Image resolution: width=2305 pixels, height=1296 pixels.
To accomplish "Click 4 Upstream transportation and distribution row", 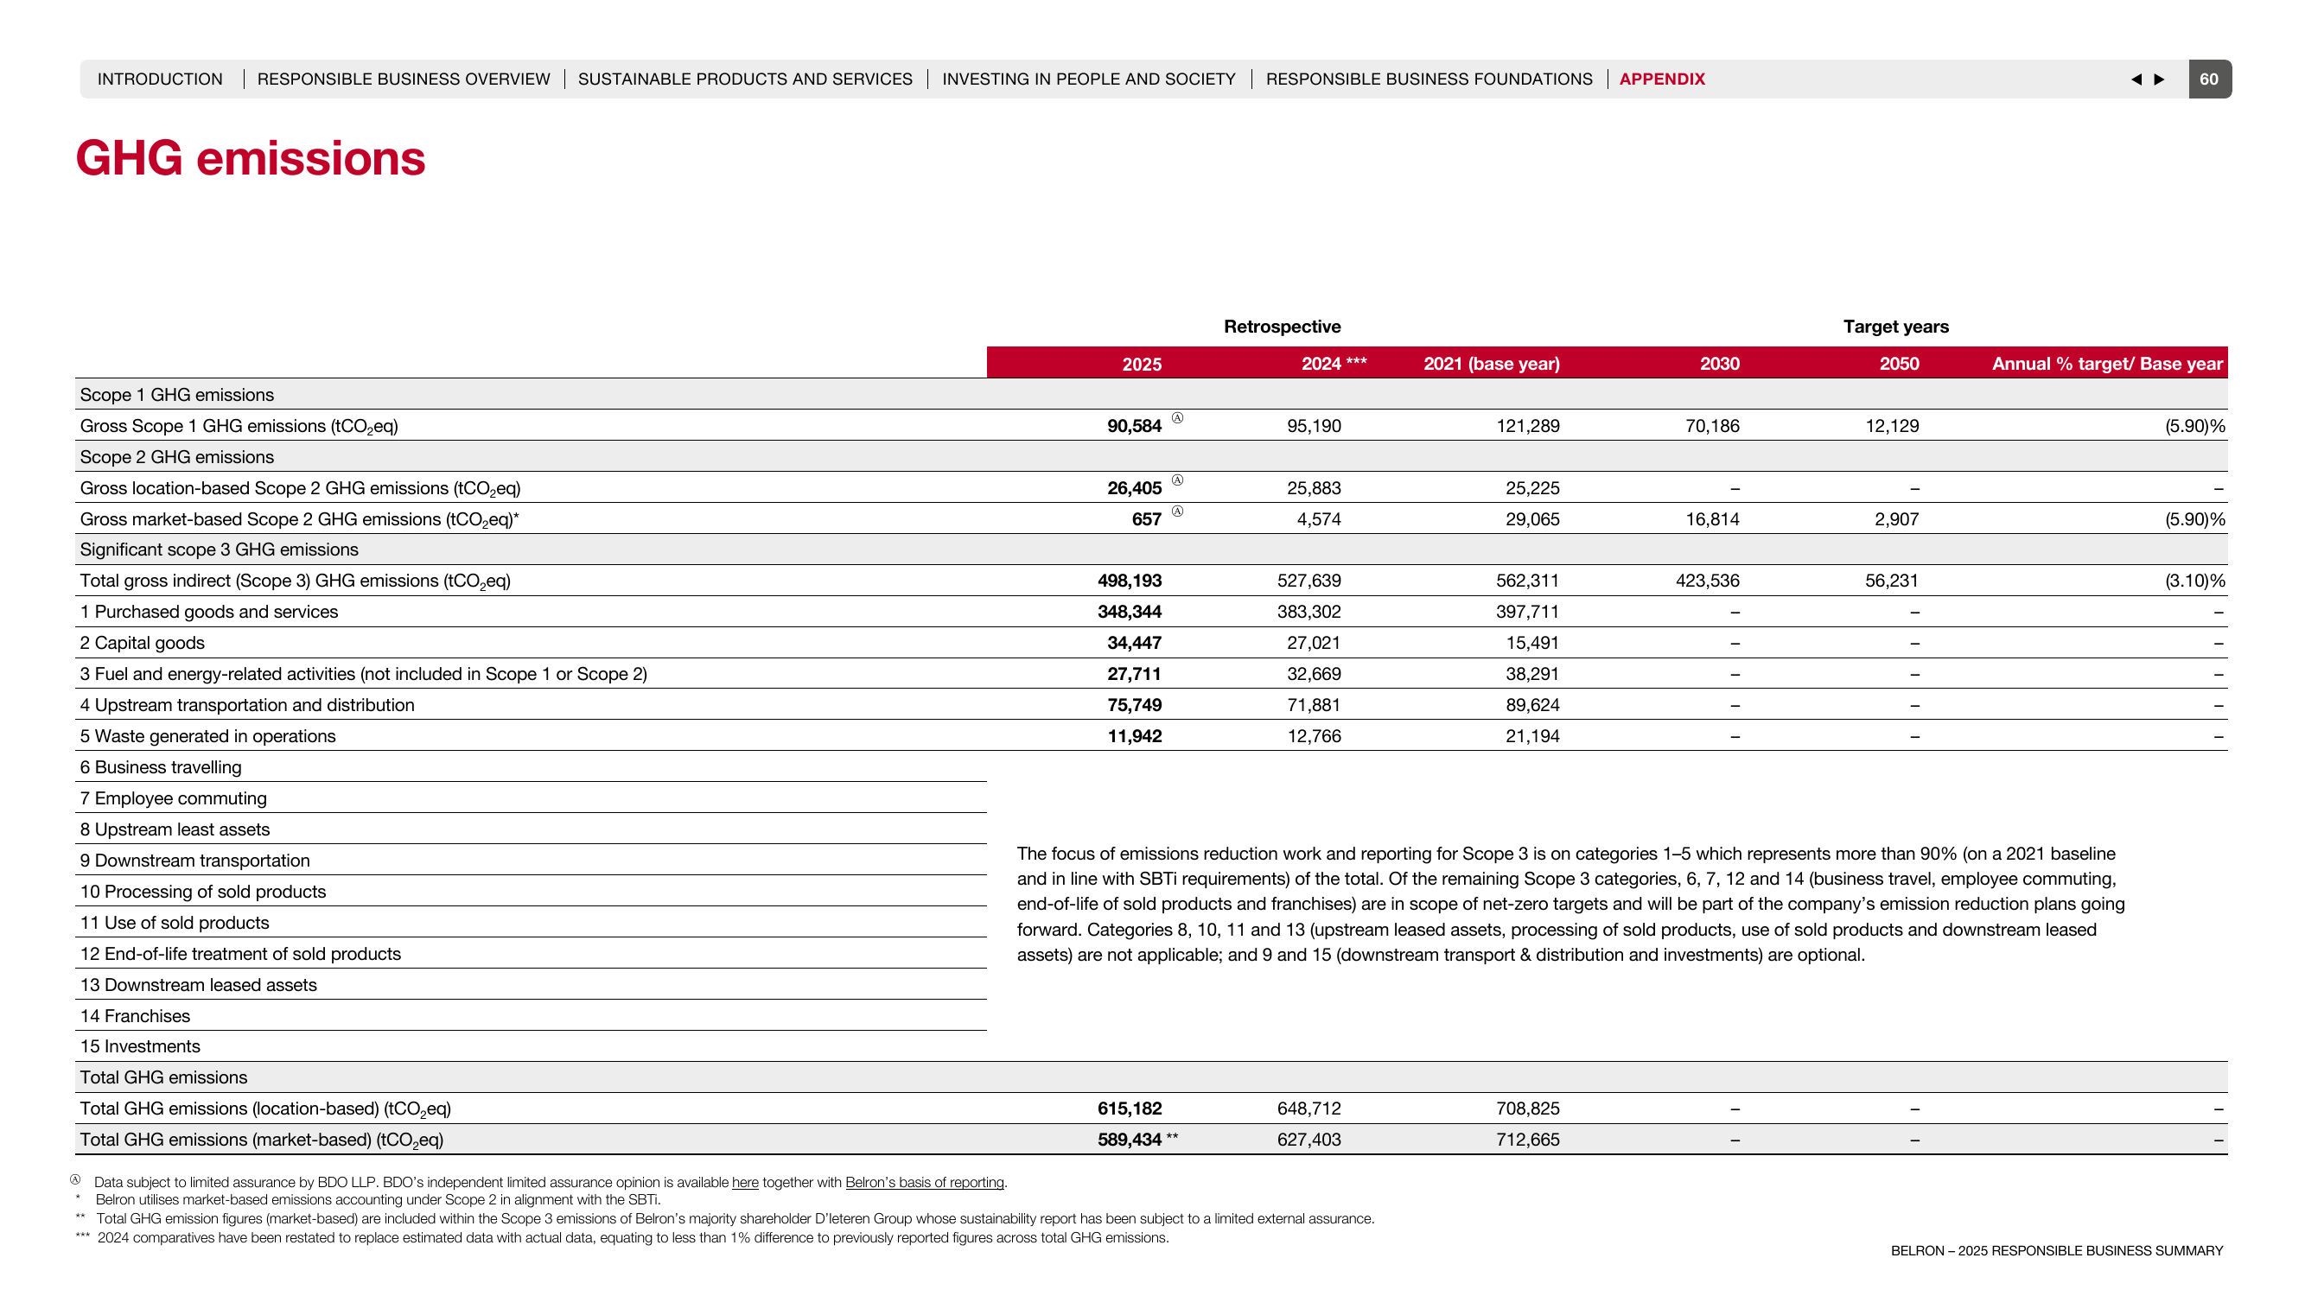I will coord(247,705).
